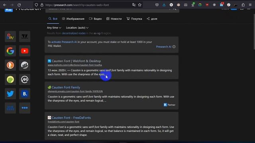
Task: Click the translate page icon in address bar
Action: pos(134,5)
